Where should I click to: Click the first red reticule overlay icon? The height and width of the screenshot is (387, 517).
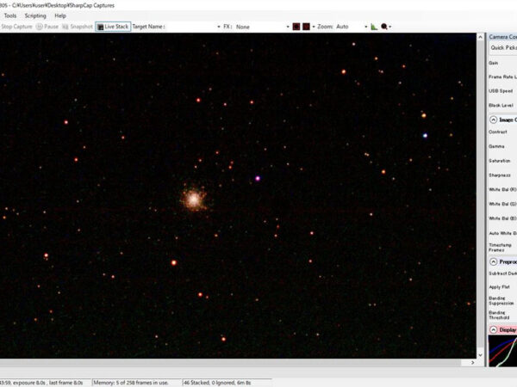coord(296,27)
